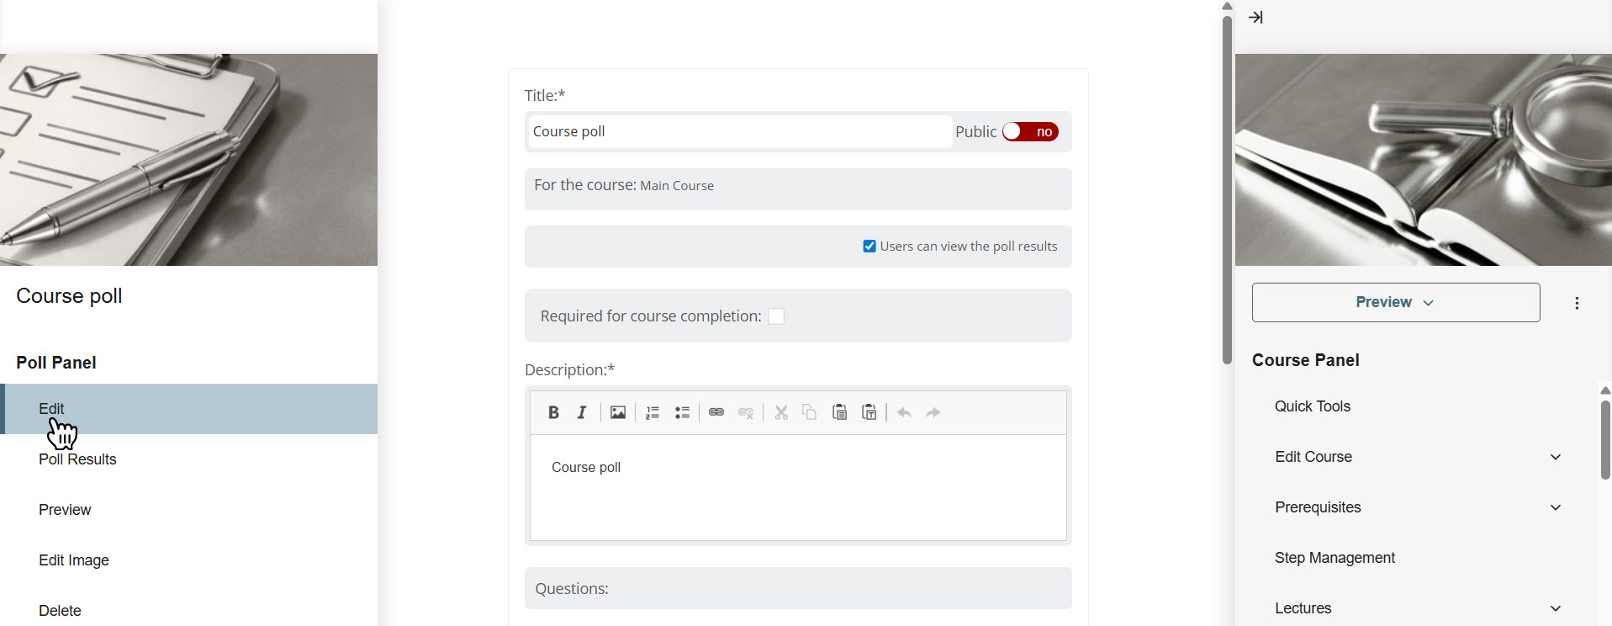1612x626 pixels.
Task: Select Edit Image in Poll Panel
Action: coord(74,560)
